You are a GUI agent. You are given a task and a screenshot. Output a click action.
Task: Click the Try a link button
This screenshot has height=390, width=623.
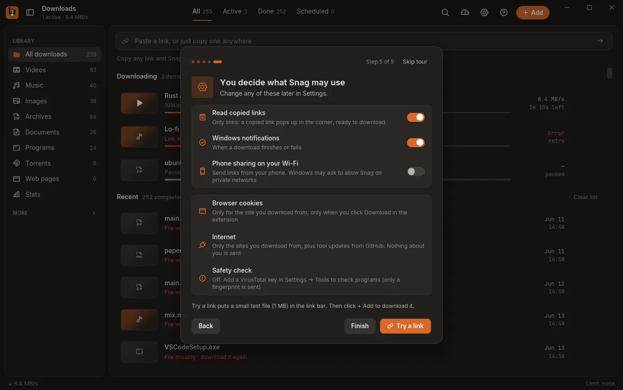(x=405, y=326)
